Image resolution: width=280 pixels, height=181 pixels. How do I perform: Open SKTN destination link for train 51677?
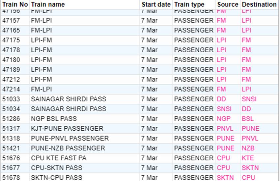(x=250, y=168)
